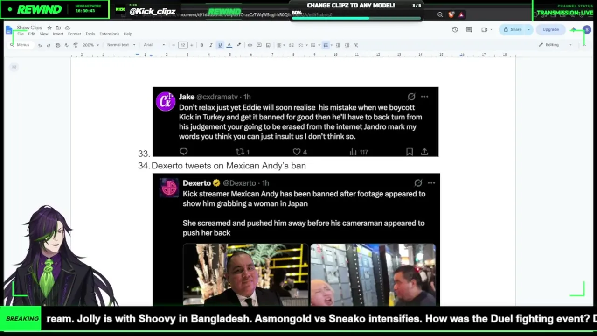Viewport: 597px width, 336px height.
Task: Decrease the paragraph indent
Action: (338, 45)
